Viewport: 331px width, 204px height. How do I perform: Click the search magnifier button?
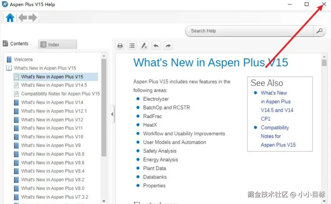(319, 31)
